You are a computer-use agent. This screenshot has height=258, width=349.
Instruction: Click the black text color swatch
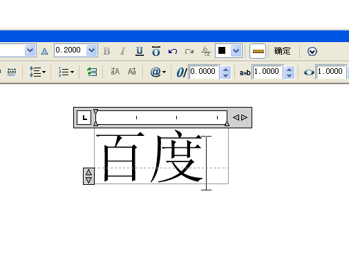223,50
